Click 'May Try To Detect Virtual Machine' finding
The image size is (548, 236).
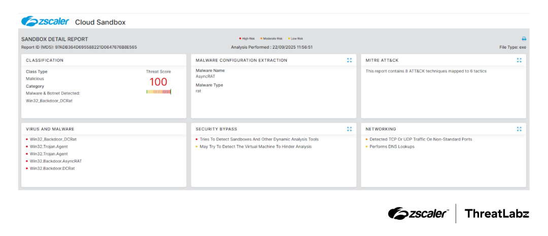pyautogui.click(x=255, y=147)
